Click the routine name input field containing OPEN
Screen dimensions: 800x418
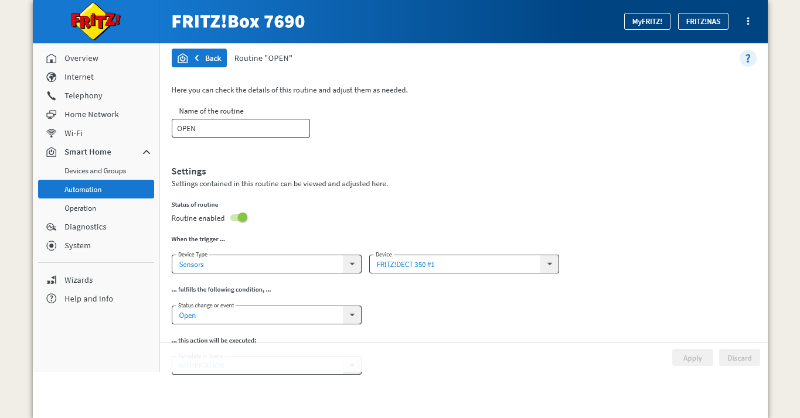(x=240, y=128)
